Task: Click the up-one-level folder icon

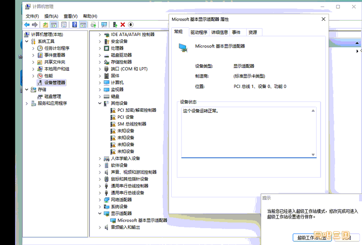Action: [45, 25]
